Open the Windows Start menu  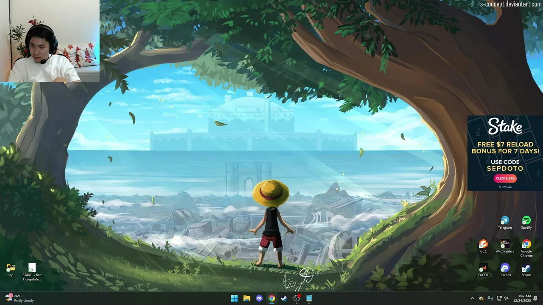point(234,298)
